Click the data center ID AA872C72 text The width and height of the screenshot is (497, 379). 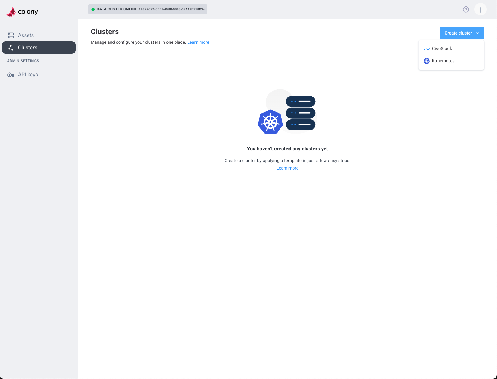(172, 9)
